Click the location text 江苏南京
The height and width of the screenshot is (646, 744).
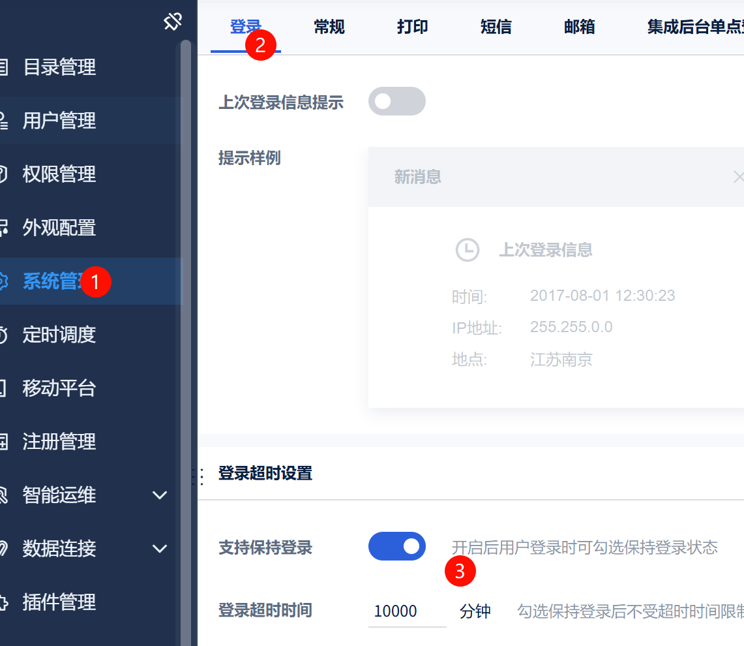pyautogui.click(x=561, y=360)
